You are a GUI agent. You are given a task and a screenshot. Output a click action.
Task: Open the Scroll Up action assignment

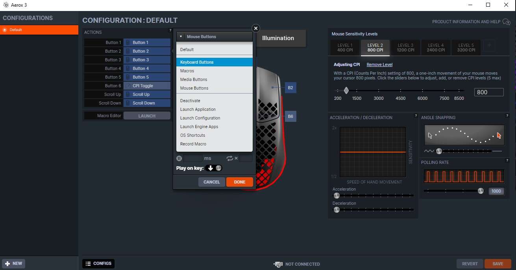[x=147, y=94]
